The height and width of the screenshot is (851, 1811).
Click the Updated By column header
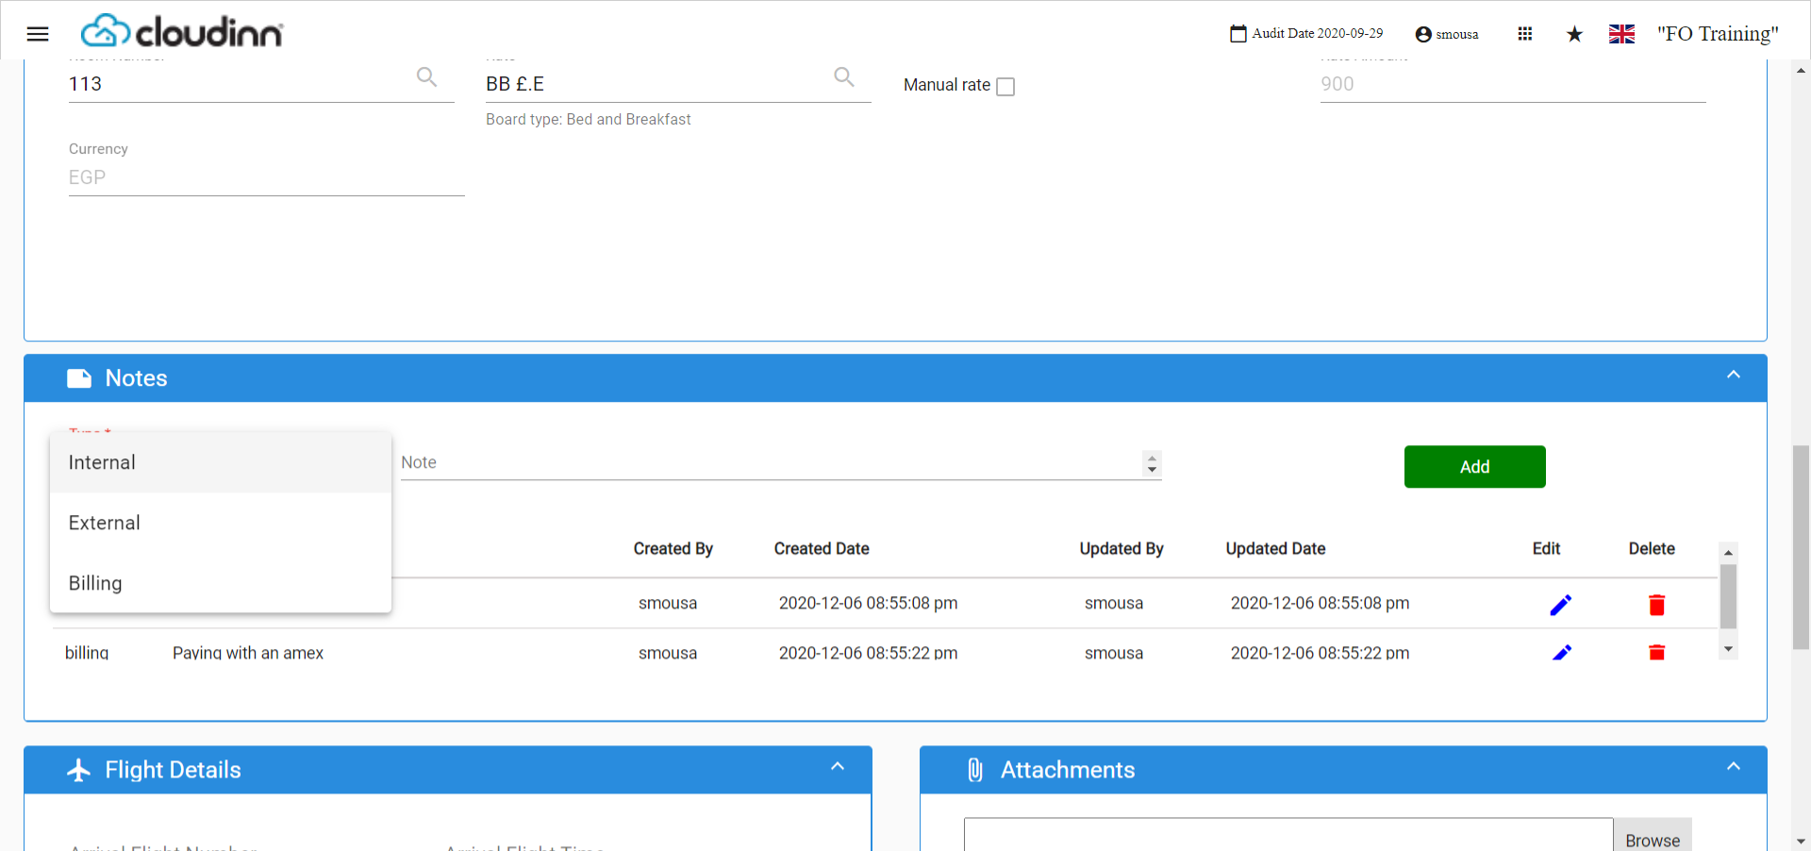click(1121, 549)
